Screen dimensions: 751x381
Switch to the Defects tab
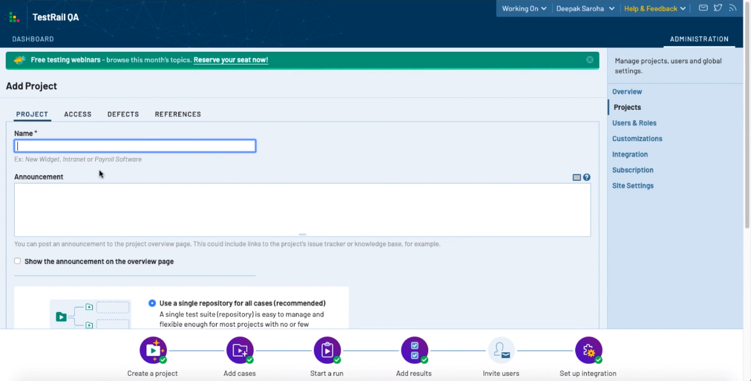click(123, 114)
